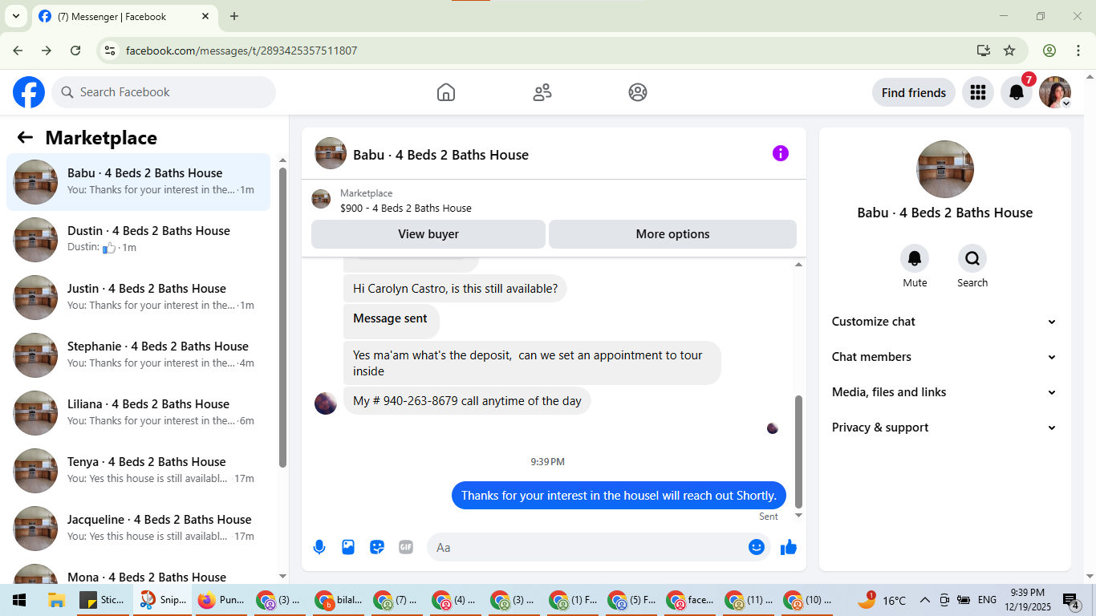Click View buyer button

[x=428, y=234]
